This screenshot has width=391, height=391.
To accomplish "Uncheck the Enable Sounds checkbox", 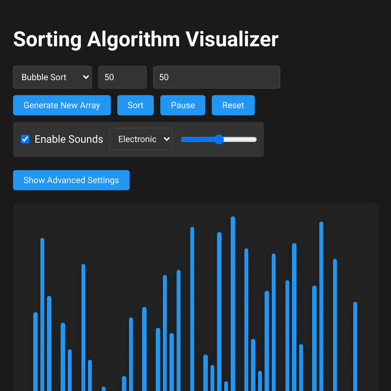I will tap(25, 139).
